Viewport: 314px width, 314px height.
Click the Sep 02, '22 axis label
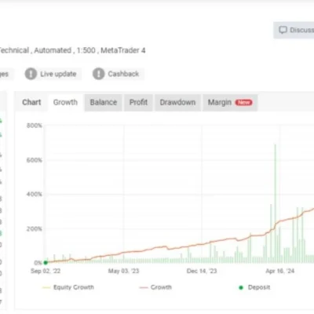46,271
